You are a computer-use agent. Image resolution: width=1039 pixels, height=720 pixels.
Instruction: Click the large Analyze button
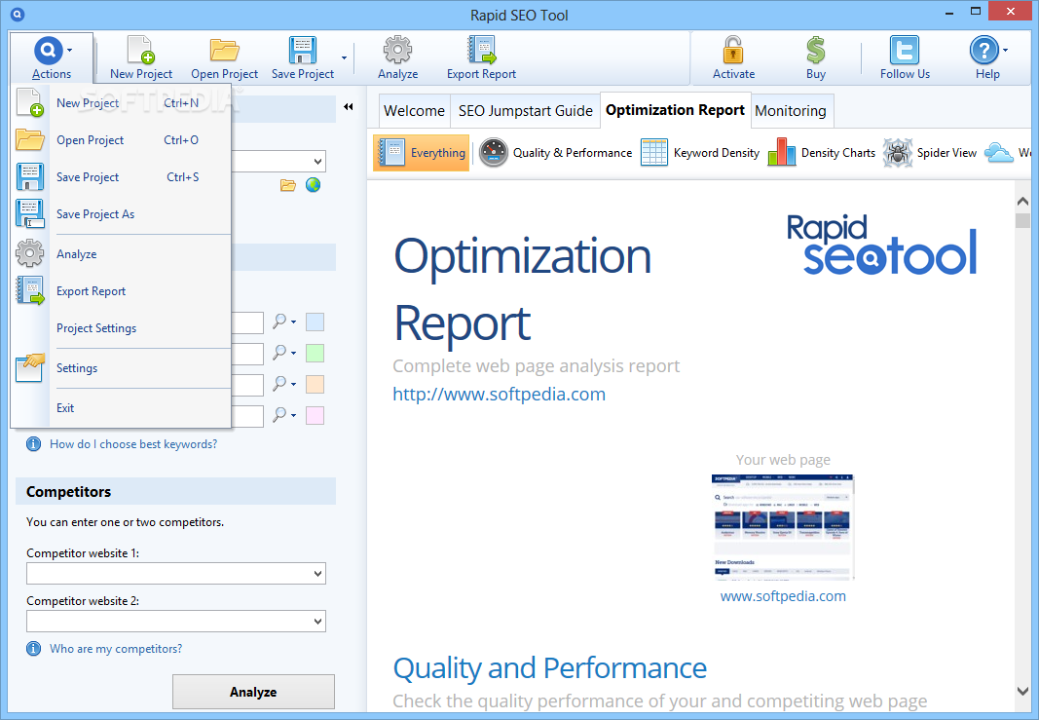coord(253,692)
